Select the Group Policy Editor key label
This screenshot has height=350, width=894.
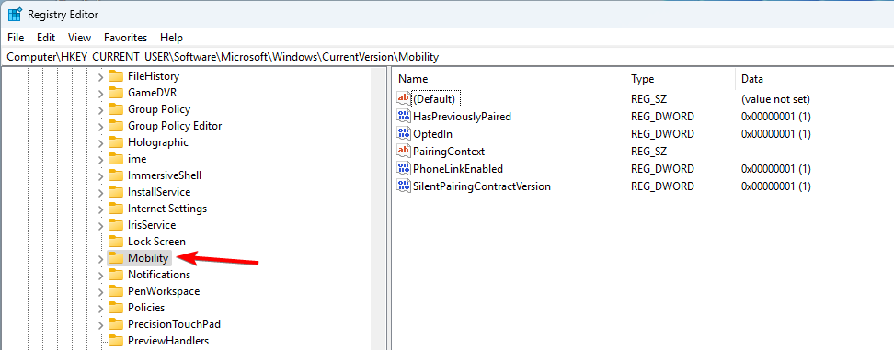[x=175, y=126]
